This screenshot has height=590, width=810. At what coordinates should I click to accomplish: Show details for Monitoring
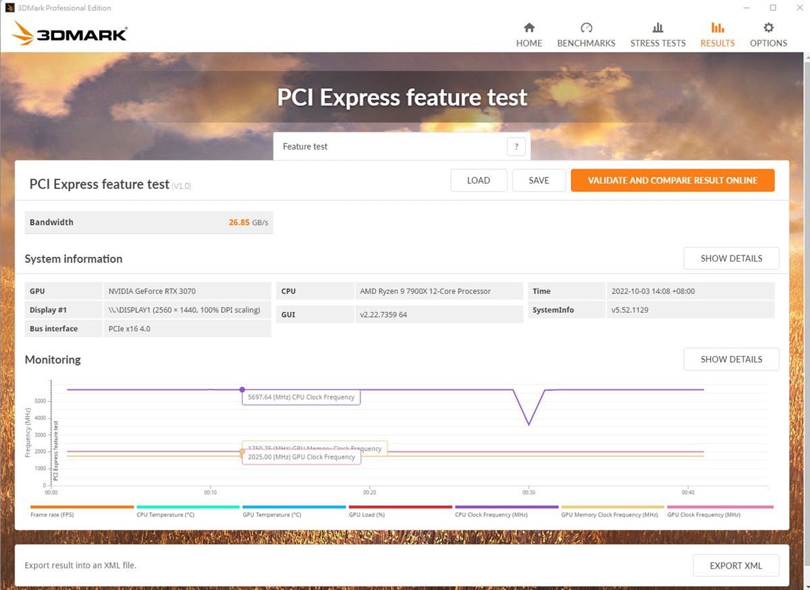[731, 359]
